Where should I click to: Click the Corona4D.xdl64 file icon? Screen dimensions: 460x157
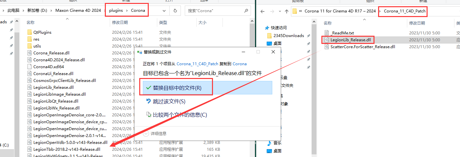point(29,67)
